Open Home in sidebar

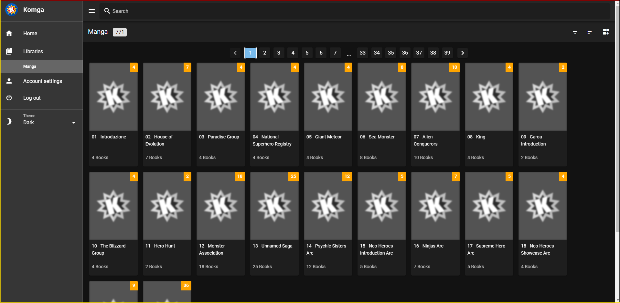tap(42, 33)
